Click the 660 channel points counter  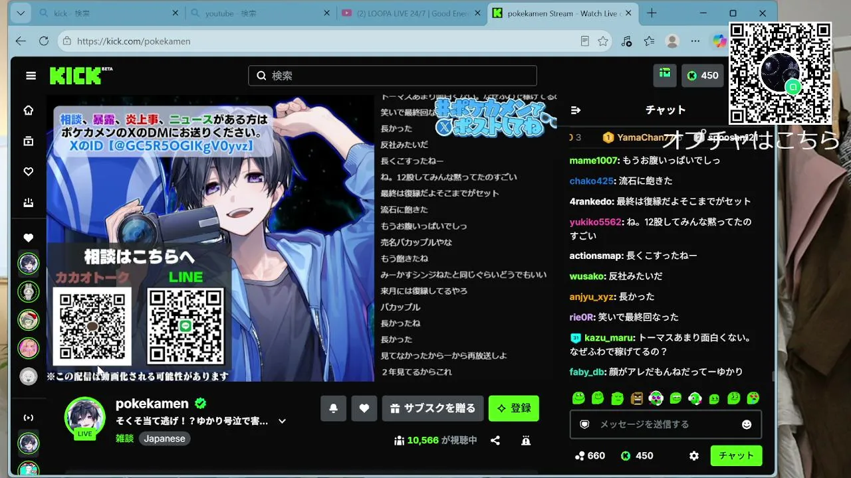click(x=590, y=456)
